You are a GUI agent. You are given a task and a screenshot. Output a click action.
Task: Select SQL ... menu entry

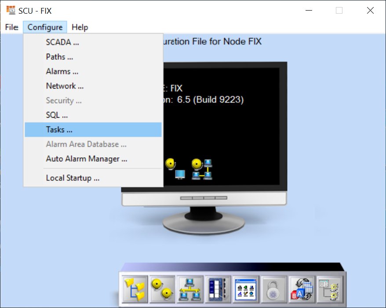(x=93, y=115)
